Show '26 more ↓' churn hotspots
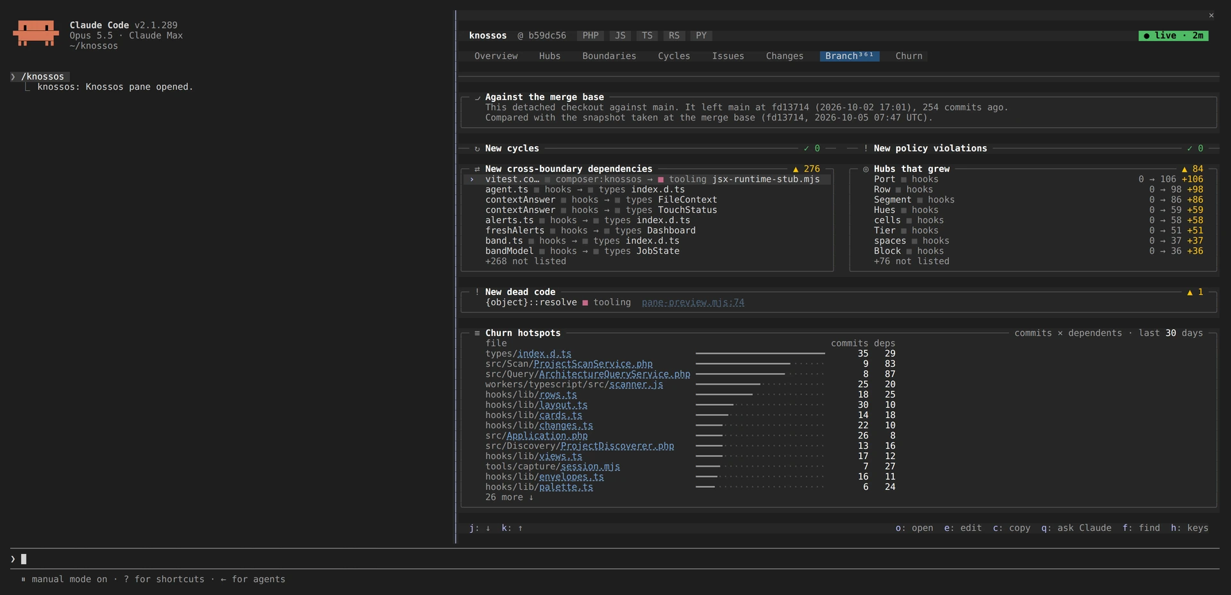This screenshot has height=595, width=1231. [x=510, y=498]
